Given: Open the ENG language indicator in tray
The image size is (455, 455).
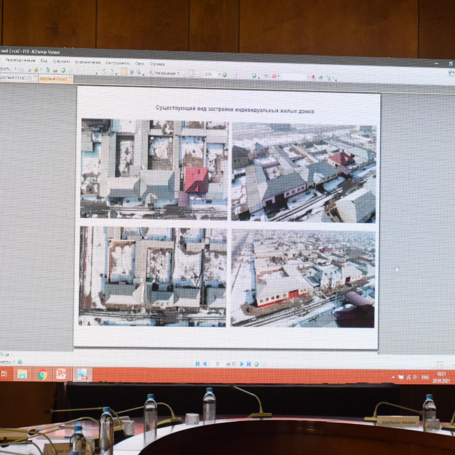Looking at the screenshot, I should coord(425,377).
